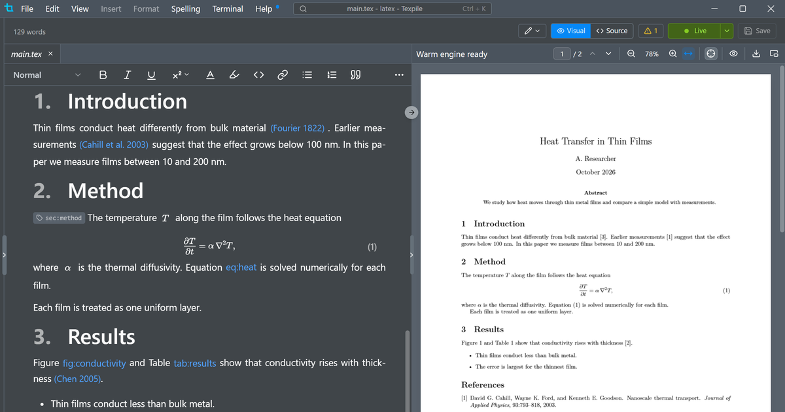Screen dimensions: 785x412
Task: Click the search box showing main.tex
Action: click(x=391, y=9)
